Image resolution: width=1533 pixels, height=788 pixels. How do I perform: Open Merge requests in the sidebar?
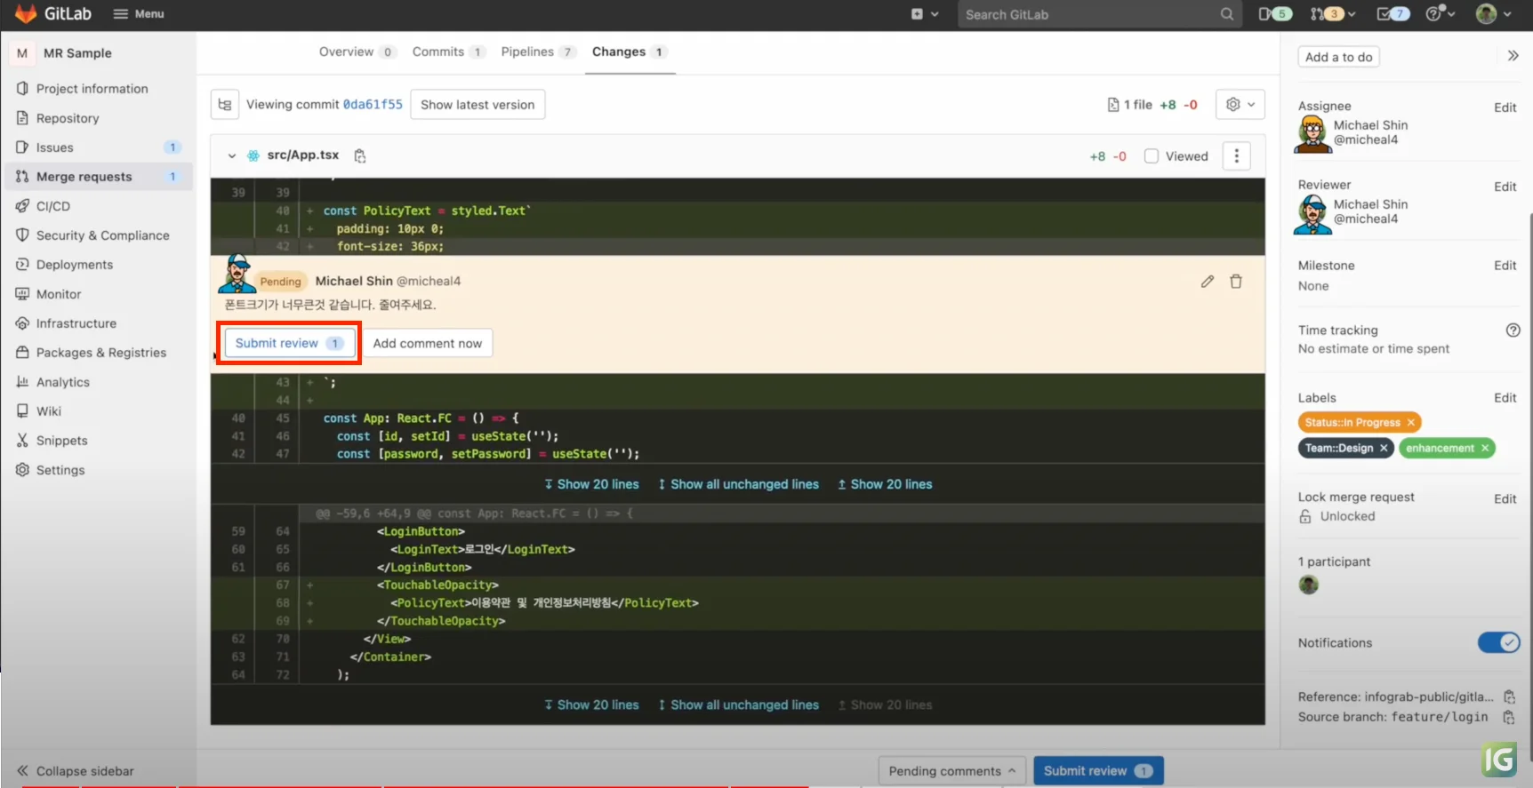point(84,177)
